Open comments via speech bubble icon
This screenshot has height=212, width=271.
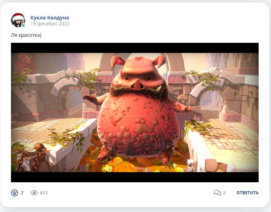[x=217, y=193]
